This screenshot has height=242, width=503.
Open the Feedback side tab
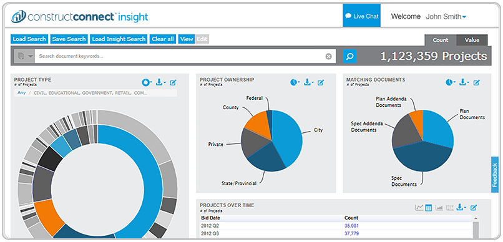pyautogui.click(x=495, y=175)
